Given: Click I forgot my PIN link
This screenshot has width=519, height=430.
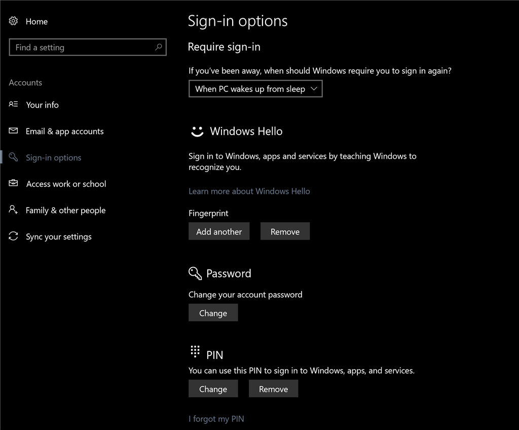Looking at the screenshot, I should click(216, 419).
